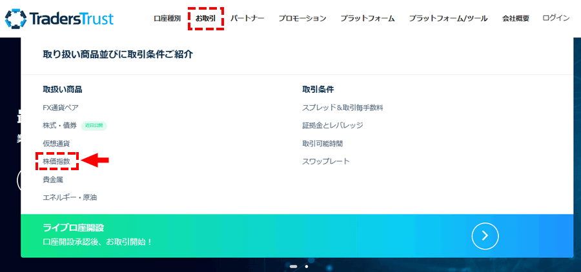
Task: Click the ログイン link
Action: [556, 18]
